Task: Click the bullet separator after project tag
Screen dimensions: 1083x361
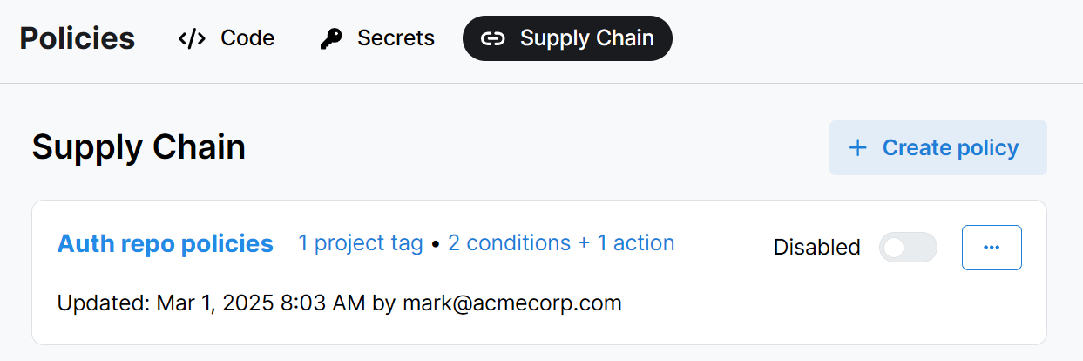Action: 435,244
